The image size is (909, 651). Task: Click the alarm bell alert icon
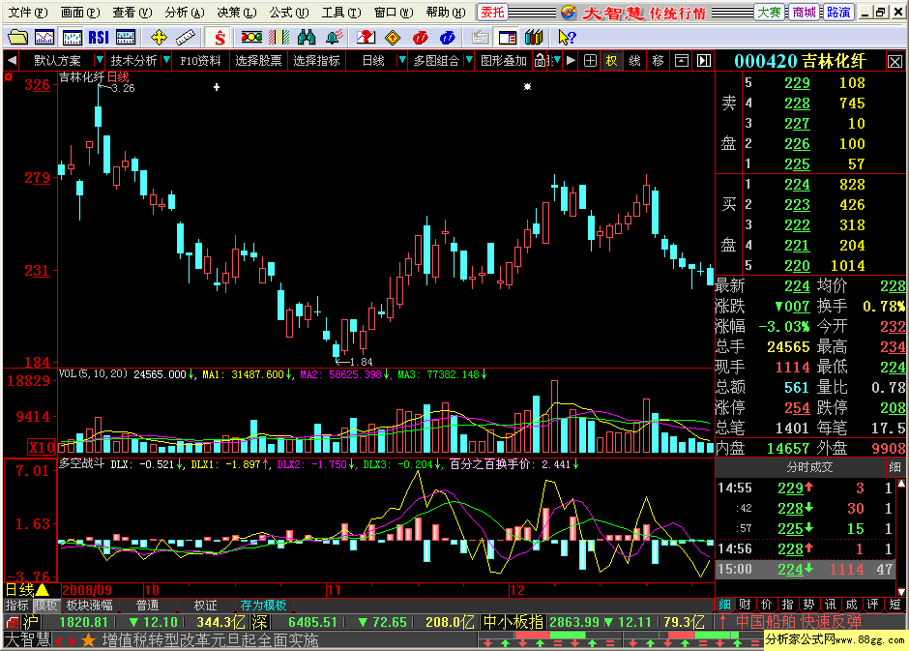(334, 38)
